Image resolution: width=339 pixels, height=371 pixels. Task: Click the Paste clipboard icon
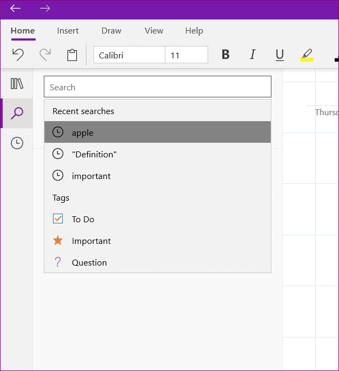[72, 55]
